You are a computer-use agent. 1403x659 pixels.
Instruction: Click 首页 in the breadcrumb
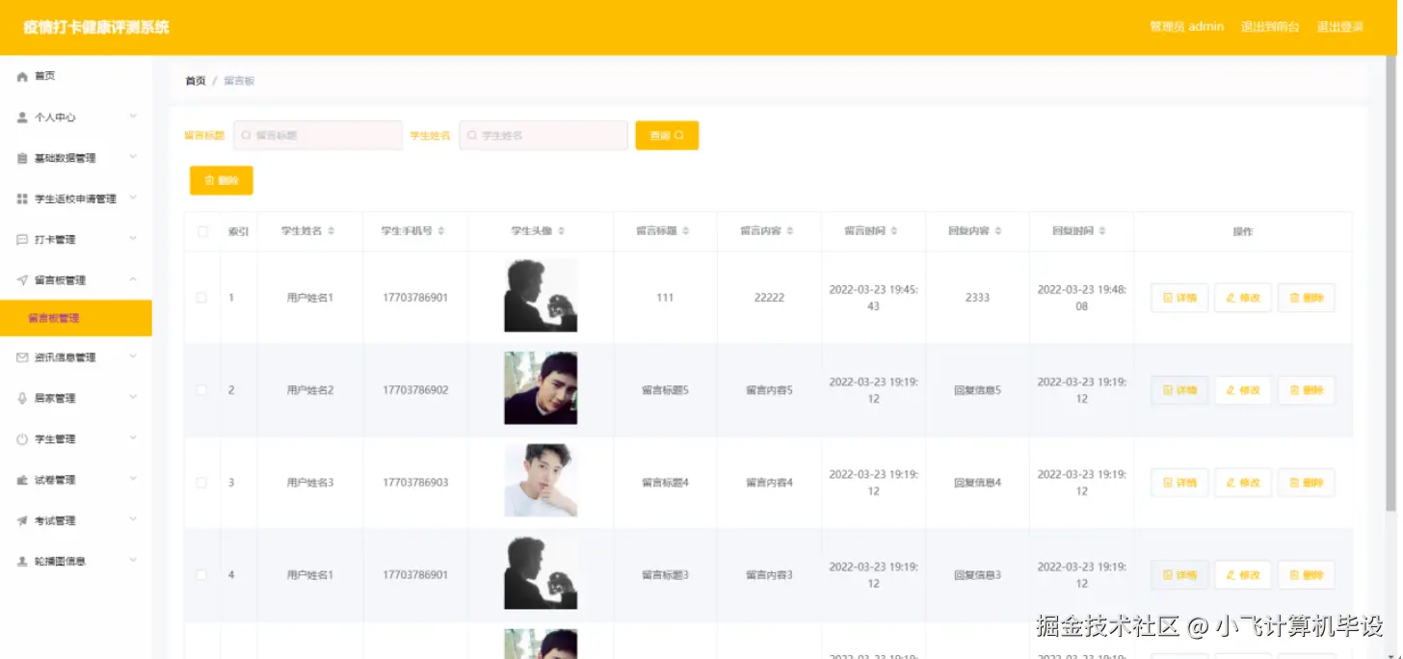196,81
